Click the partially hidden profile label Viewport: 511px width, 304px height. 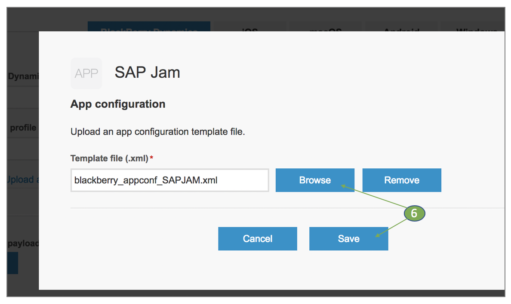pyautogui.click(x=23, y=128)
